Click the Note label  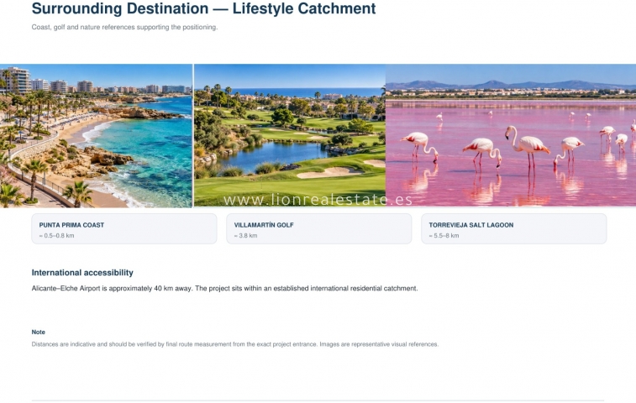coord(38,332)
